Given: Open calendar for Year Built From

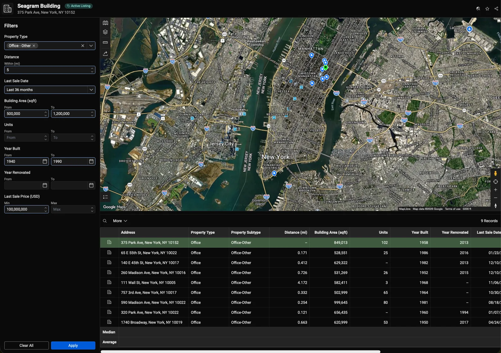Looking at the screenshot, I should (45, 161).
